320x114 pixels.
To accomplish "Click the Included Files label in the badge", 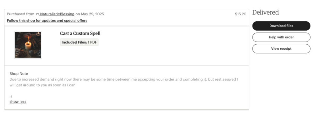I will (74, 42).
